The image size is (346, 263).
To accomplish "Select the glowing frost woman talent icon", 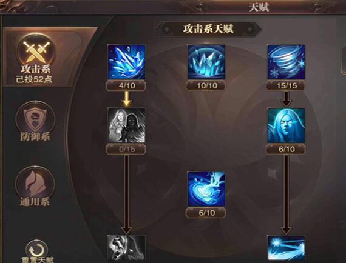I will (x=286, y=125).
